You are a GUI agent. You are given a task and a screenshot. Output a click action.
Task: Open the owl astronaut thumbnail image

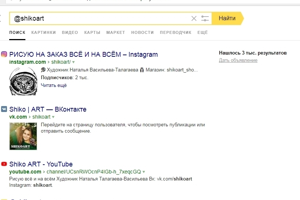click(x=23, y=81)
